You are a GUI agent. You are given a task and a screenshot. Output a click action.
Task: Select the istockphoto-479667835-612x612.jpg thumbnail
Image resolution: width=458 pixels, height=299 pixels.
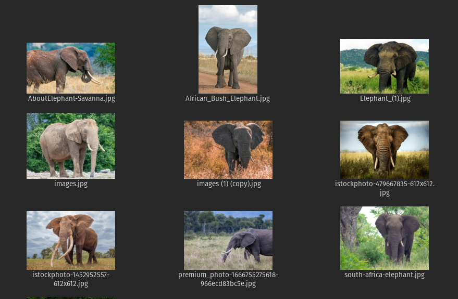pyautogui.click(x=385, y=150)
